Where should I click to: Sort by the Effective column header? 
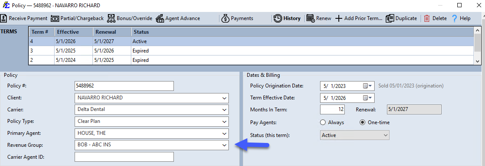click(74, 32)
